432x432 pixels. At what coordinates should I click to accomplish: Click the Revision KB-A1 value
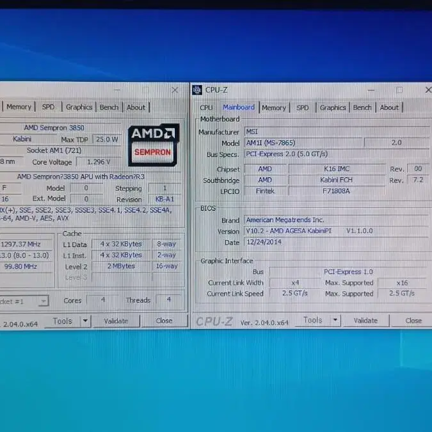click(x=164, y=199)
